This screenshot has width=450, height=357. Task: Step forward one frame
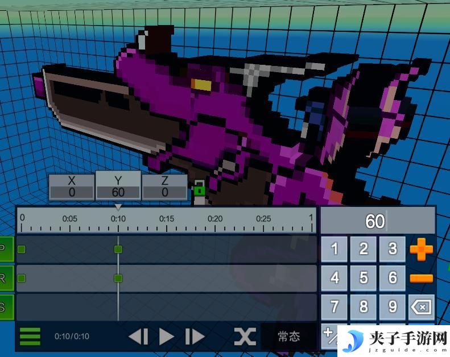(x=195, y=337)
